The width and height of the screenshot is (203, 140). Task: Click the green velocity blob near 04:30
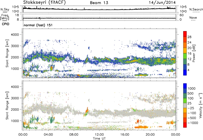(52, 120)
